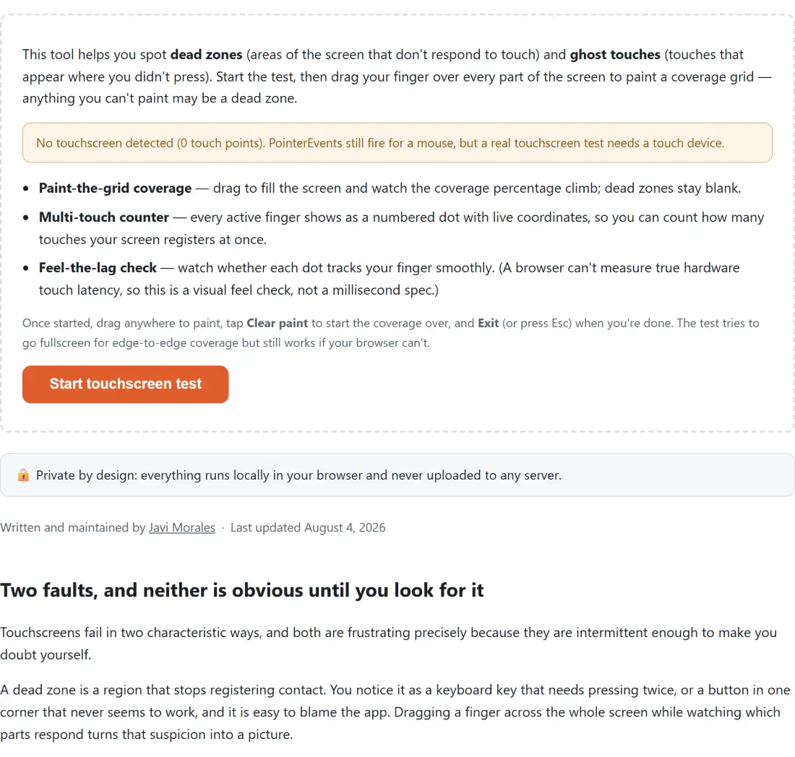Select the 'Paint-the-grid coverage' bullet heading
The image size is (795, 757).
click(115, 188)
